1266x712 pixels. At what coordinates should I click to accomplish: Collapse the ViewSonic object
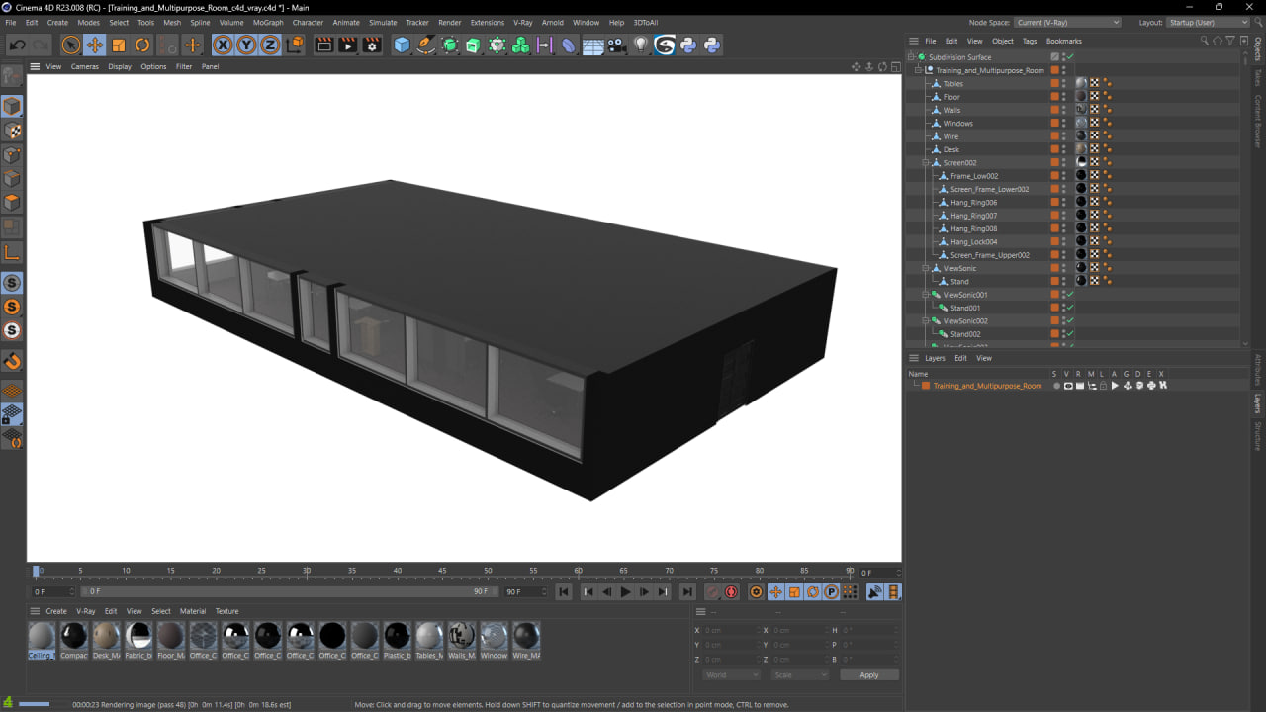click(x=927, y=268)
